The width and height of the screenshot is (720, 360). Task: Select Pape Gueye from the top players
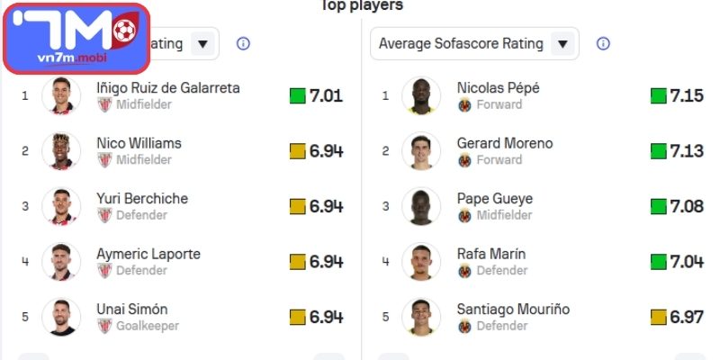tap(494, 199)
